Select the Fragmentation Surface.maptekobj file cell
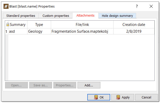 [x=80, y=31]
